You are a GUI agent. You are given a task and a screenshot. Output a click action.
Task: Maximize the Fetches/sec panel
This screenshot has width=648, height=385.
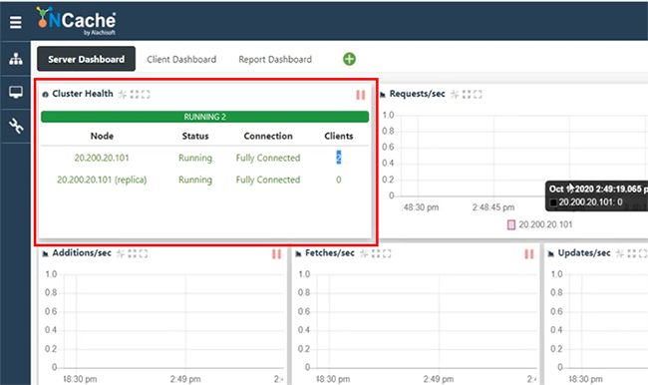tap(387, 253)
